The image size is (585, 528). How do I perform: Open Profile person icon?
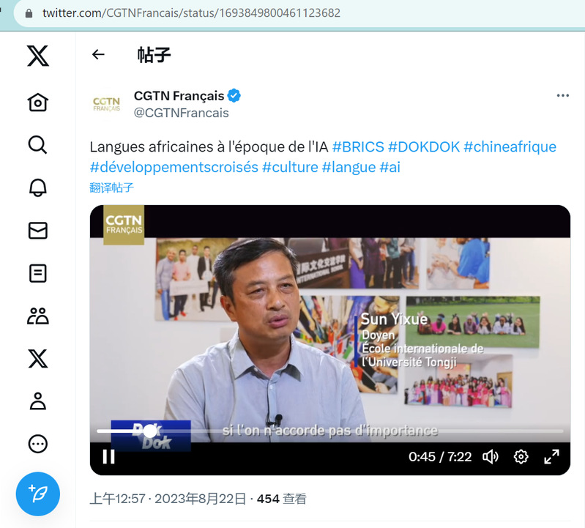coord(37,401)
